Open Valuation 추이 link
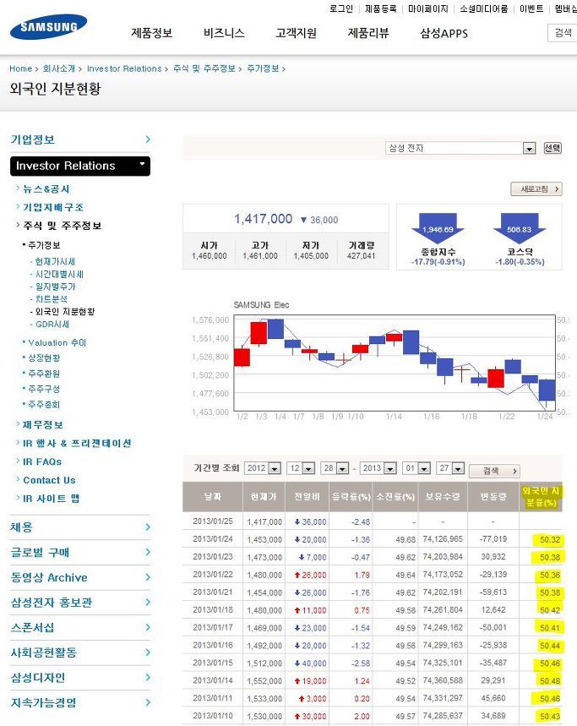 [57, 342]
